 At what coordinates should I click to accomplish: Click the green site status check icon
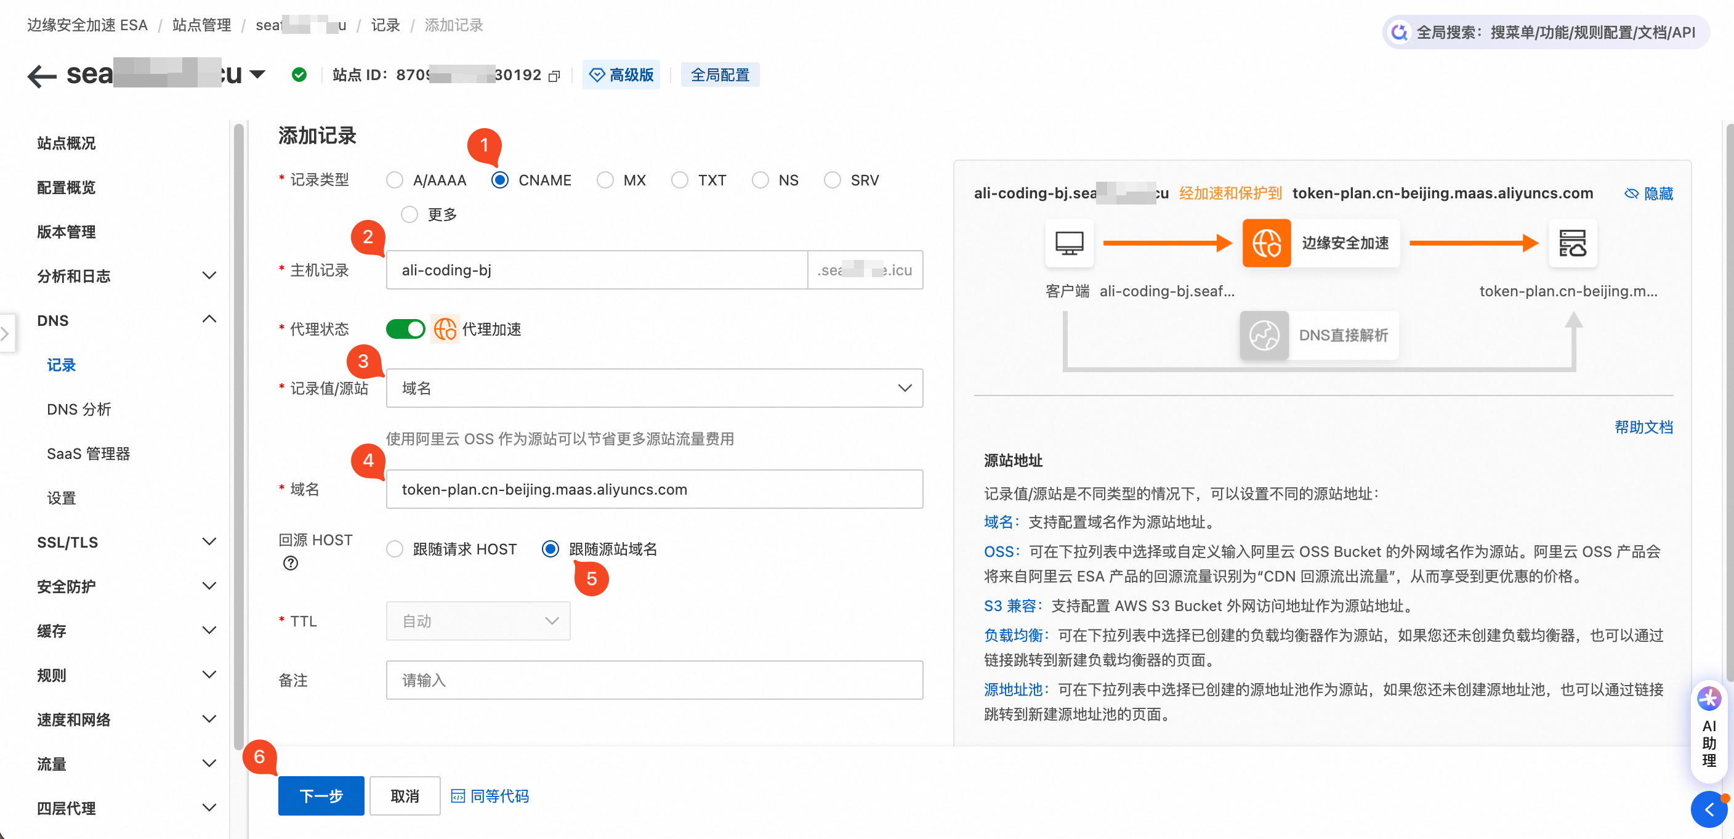[x=299, y=75]
